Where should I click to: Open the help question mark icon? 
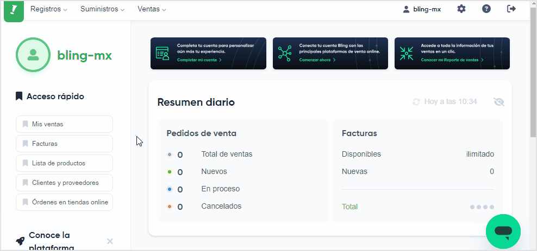[486, 9]
